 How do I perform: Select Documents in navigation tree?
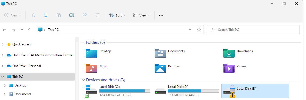(x=23, y=94)
